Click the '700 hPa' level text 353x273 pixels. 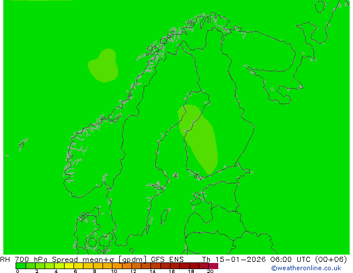click(31, 259)
